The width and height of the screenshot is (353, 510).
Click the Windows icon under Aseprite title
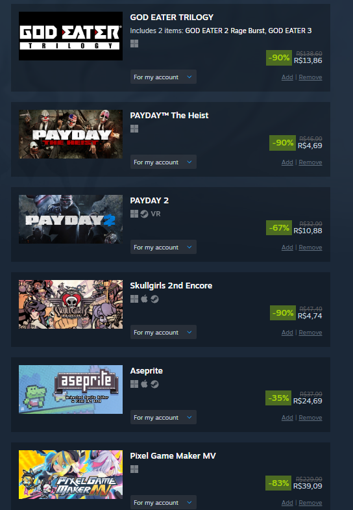(x=134, y=384)
